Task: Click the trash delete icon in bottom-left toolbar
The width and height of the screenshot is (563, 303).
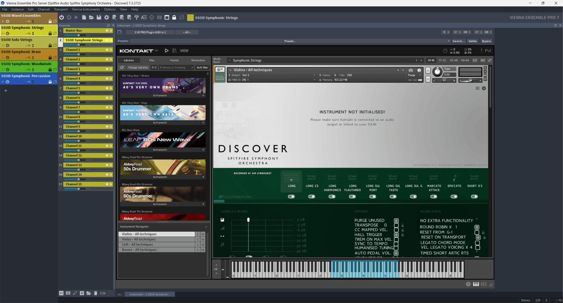Action: coord(96,293)
